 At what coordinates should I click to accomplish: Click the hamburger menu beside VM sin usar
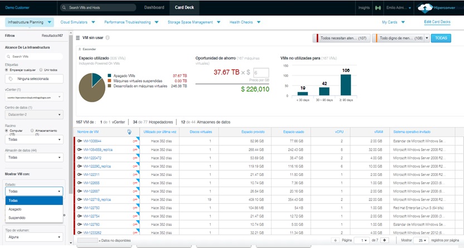78,37
